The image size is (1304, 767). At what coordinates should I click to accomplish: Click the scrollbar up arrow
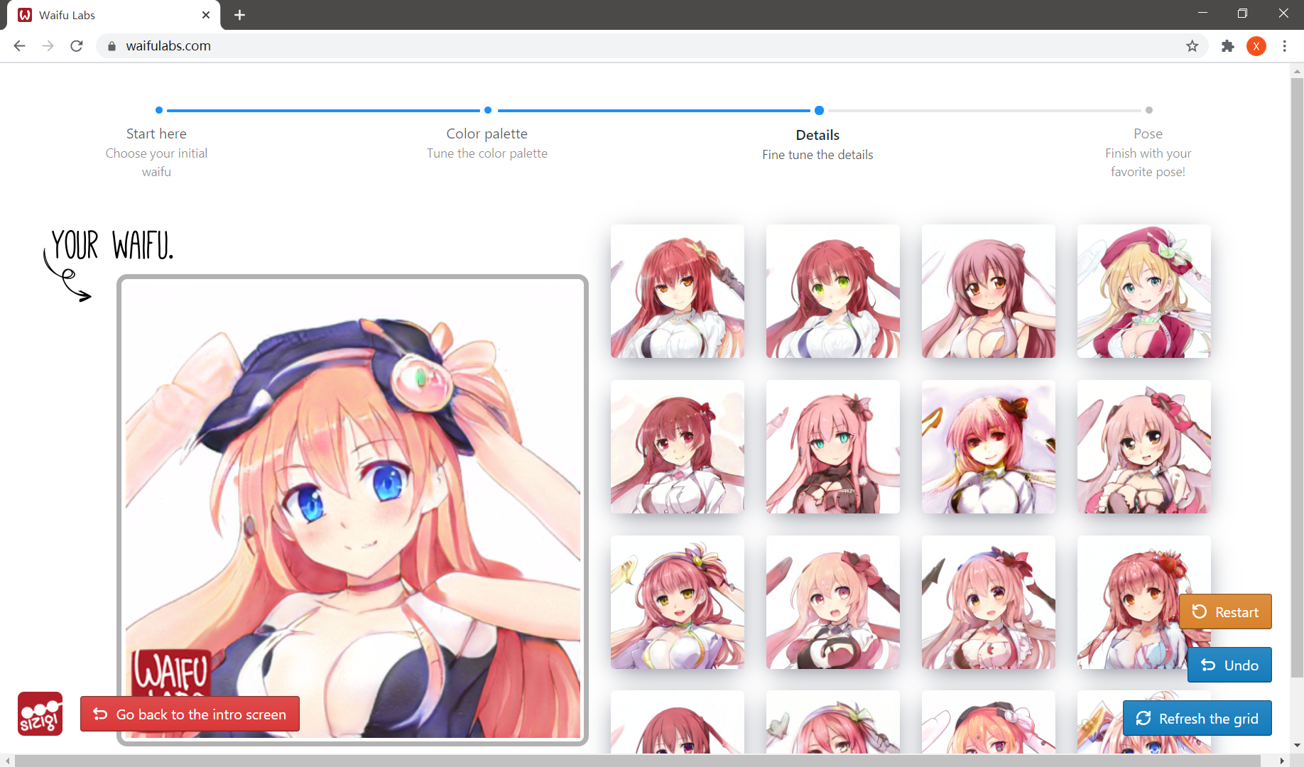coord(1297,70)
